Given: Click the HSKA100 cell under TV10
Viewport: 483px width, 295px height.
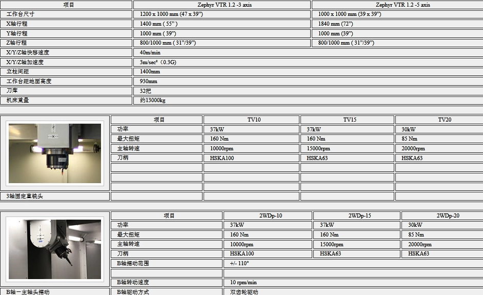Looking at the screenshot, I should click(251, 158).
